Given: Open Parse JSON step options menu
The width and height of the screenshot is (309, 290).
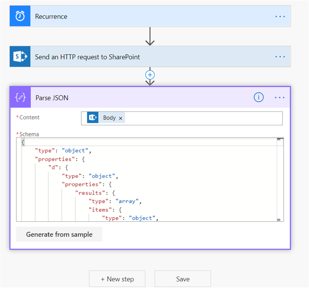Looking at the screenshot, I should coord(280,97).
